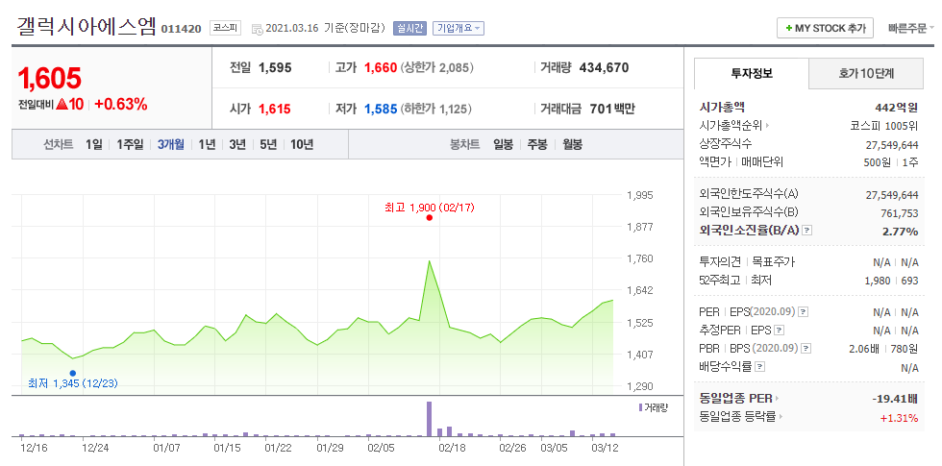Click the calendar icon beside 2021.03.16
Viewport: 942px width, 466px height.
(x=258, y=29)
